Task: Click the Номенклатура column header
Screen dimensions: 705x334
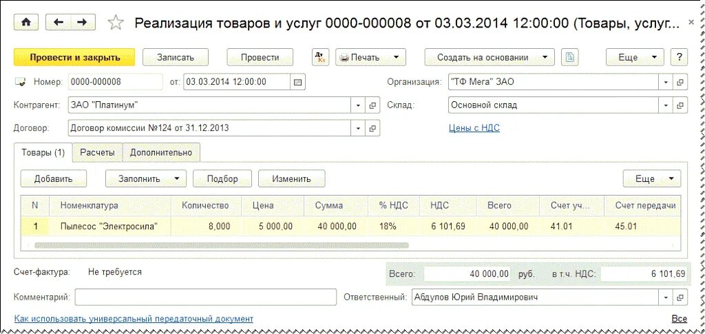Action: (x=110, y=205)
